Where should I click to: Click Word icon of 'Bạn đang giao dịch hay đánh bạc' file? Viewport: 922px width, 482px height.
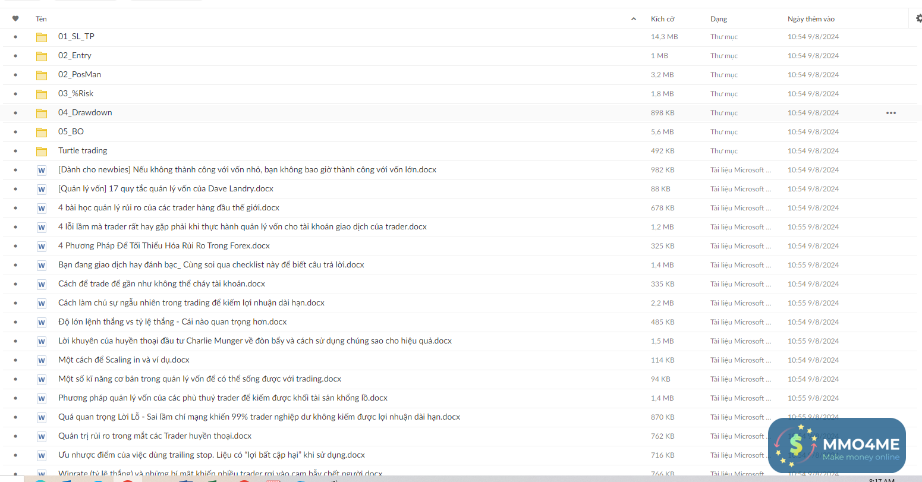tap(42, 266)
